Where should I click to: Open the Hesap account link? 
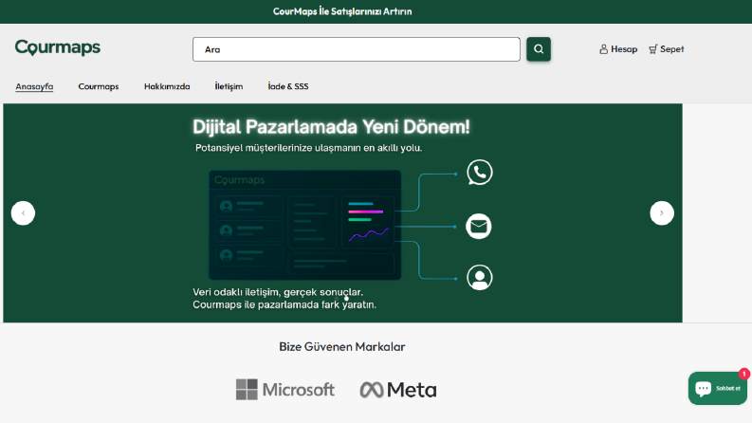pyautogui.click(x=618, y=49)
